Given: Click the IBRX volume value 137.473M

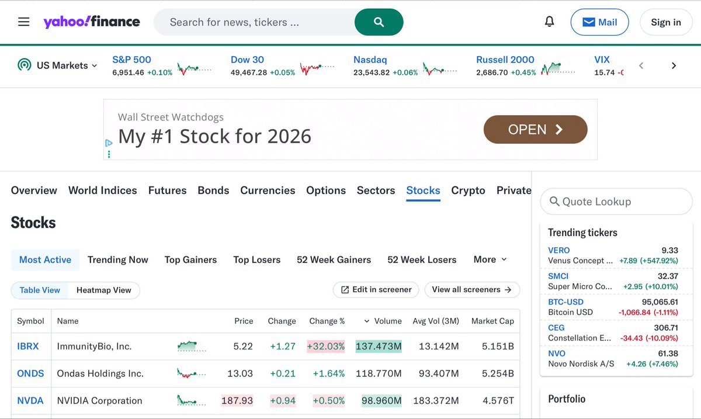Looking at the screenshot, I should point(379,347).
